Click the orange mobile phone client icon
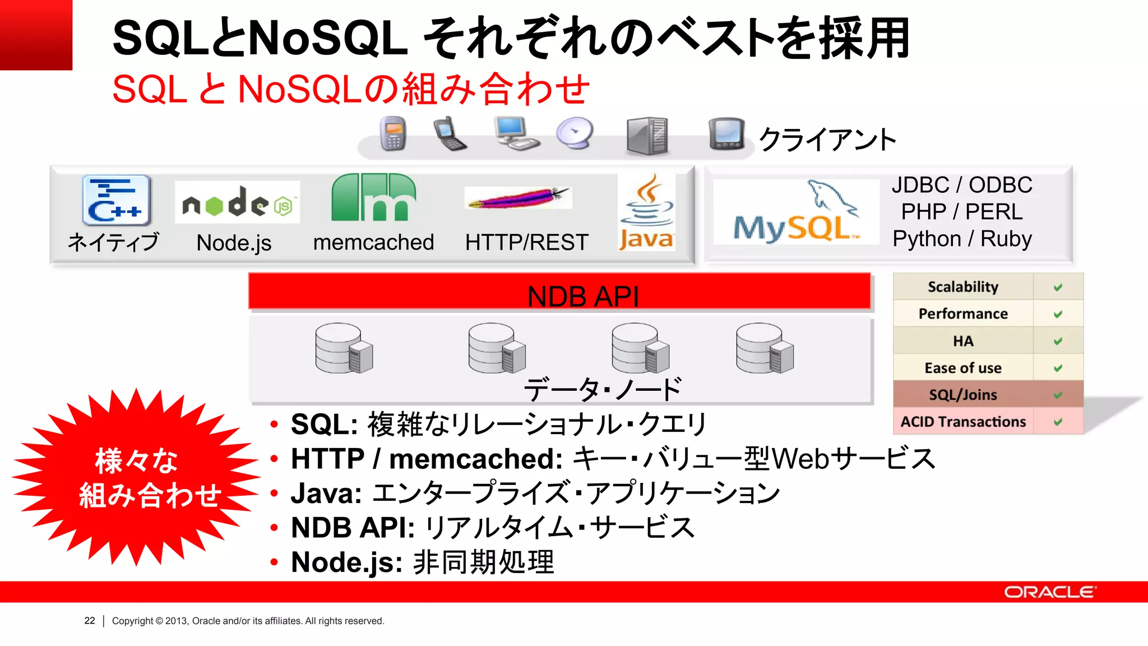This screenshot has width=1148, height=646. (393, 134)
